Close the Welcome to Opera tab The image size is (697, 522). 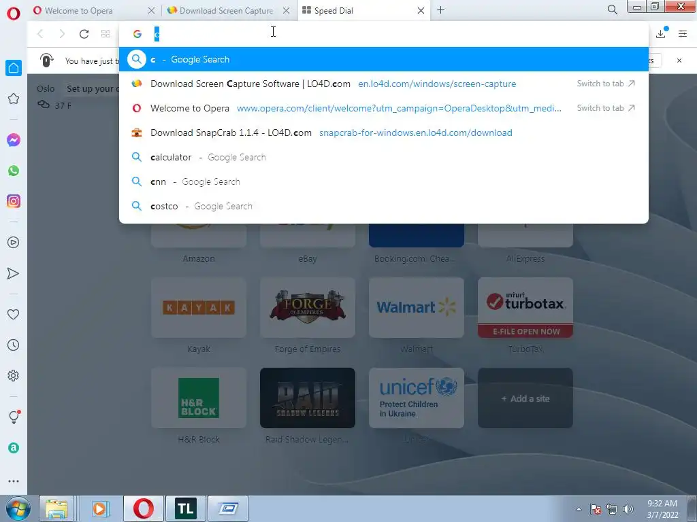151,11
